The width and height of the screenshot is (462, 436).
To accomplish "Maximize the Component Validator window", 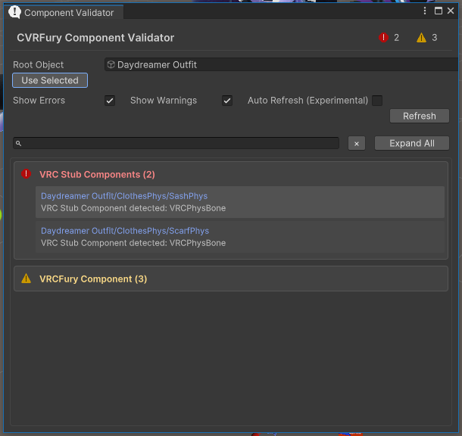I will pyautogui.click(x=438, y=11).
